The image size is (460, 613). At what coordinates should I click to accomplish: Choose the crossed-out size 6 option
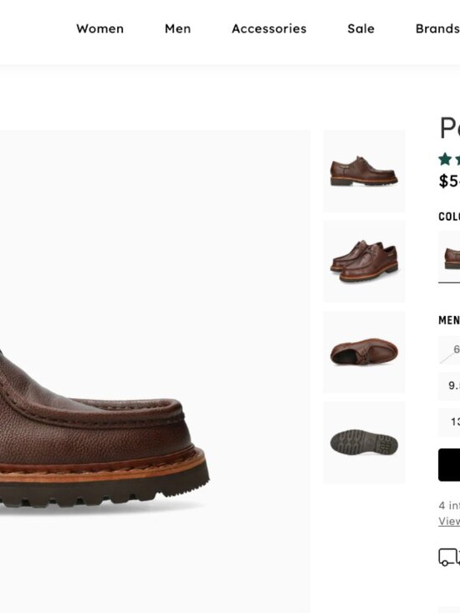[x=449, y=350]
